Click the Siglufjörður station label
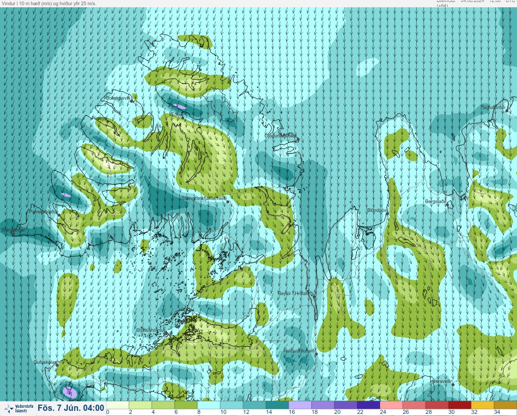This screenshot has height=416, width=517. 494,107
